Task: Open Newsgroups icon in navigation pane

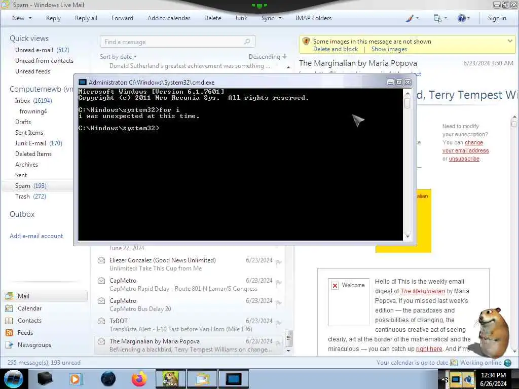Action: (9, 345)
